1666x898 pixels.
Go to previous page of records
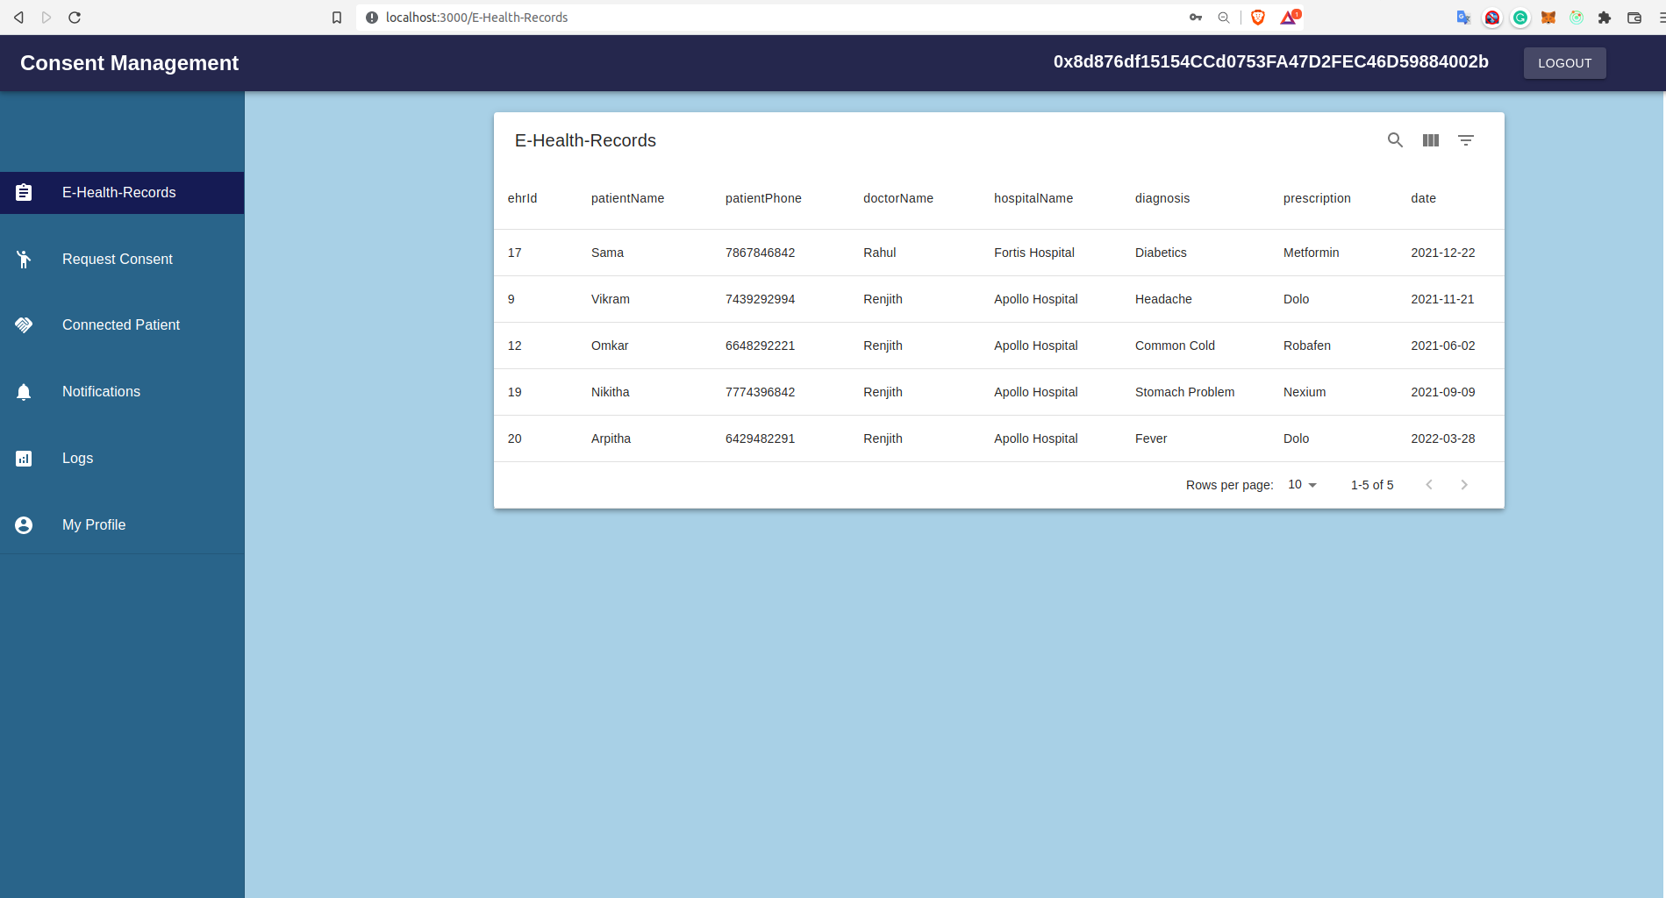click(x=1429, y=485)
